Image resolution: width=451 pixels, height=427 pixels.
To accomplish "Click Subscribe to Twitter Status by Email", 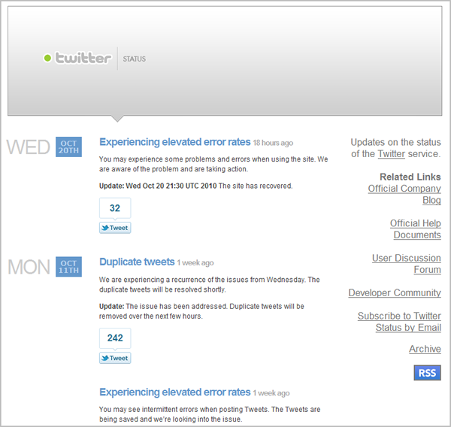I will pyautogui.click(x=399, y=322).
